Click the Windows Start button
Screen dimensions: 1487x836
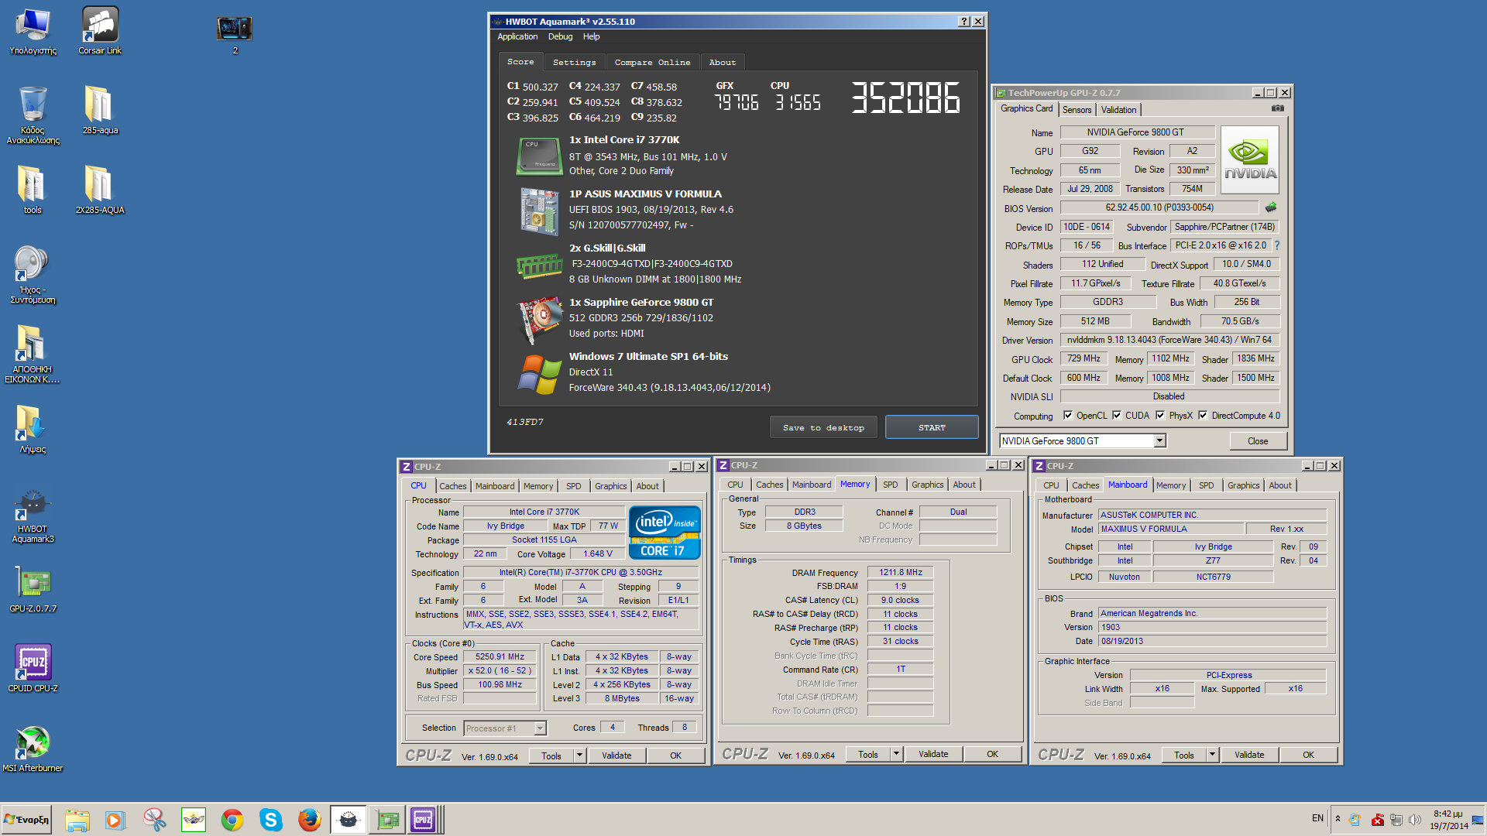tap(26, 820)
